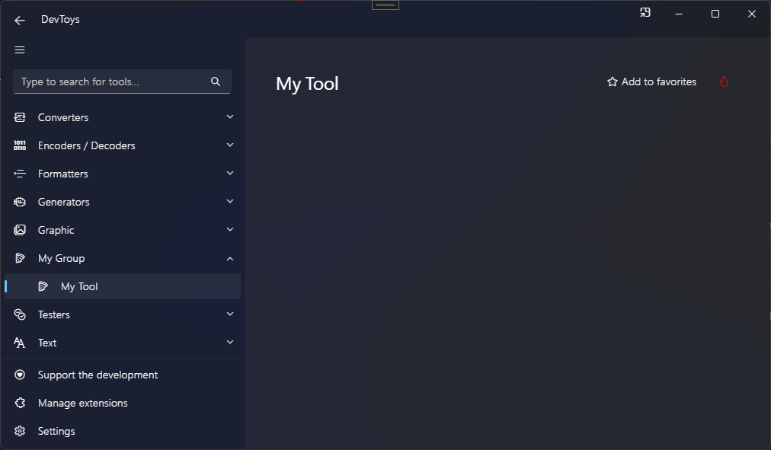Expand the Text chevron
Image resolution: width=771 pixels, height=450 pixels.
(x=229, y=342)
